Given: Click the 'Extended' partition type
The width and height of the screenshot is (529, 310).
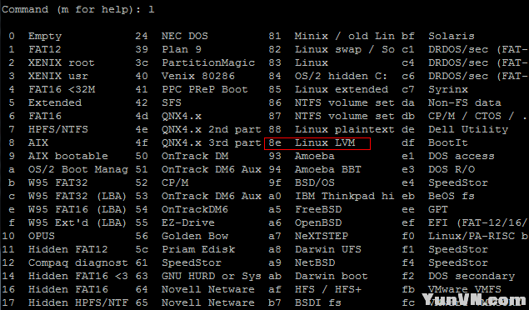Looking at the screenshot, I should tap(55, 102).
